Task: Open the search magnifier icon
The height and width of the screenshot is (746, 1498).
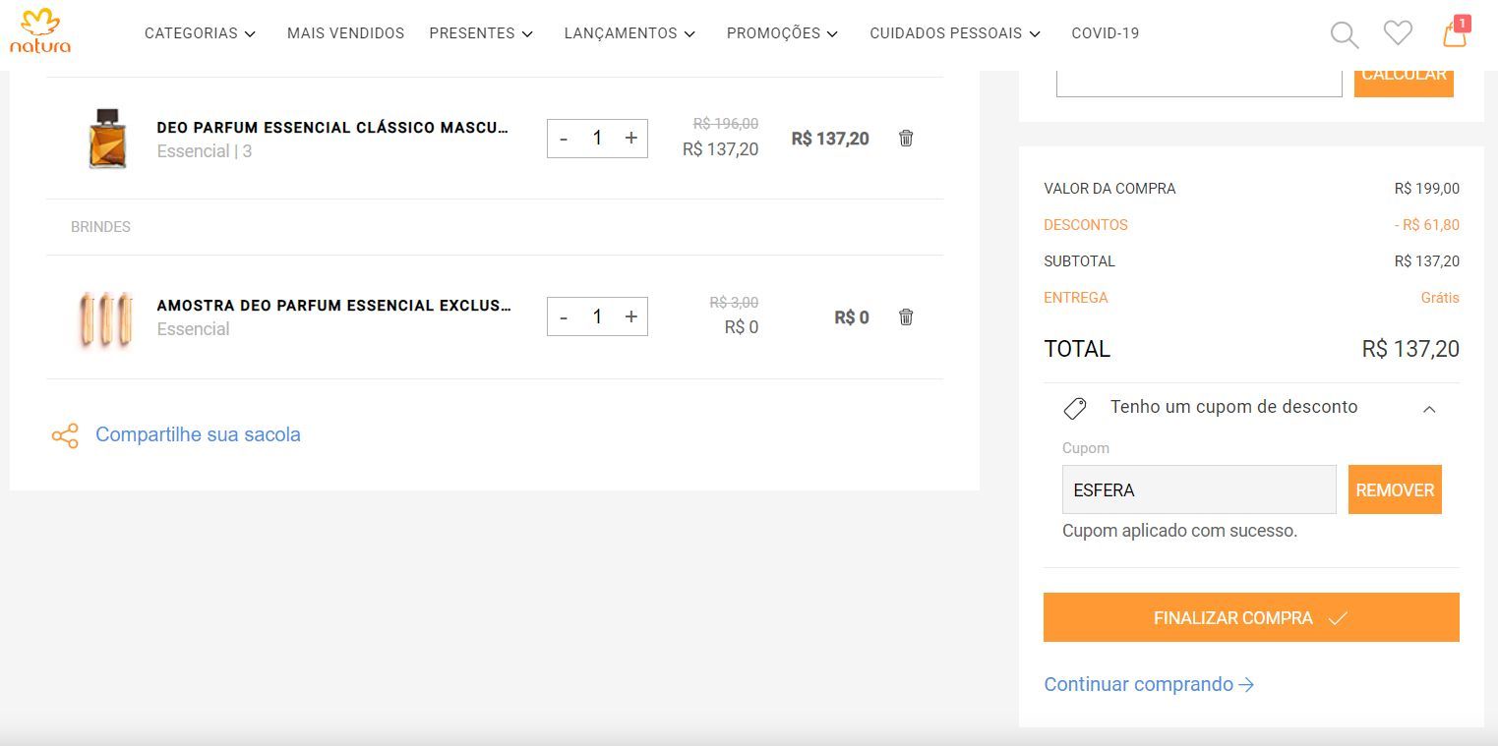Action: pos(1344,34)
